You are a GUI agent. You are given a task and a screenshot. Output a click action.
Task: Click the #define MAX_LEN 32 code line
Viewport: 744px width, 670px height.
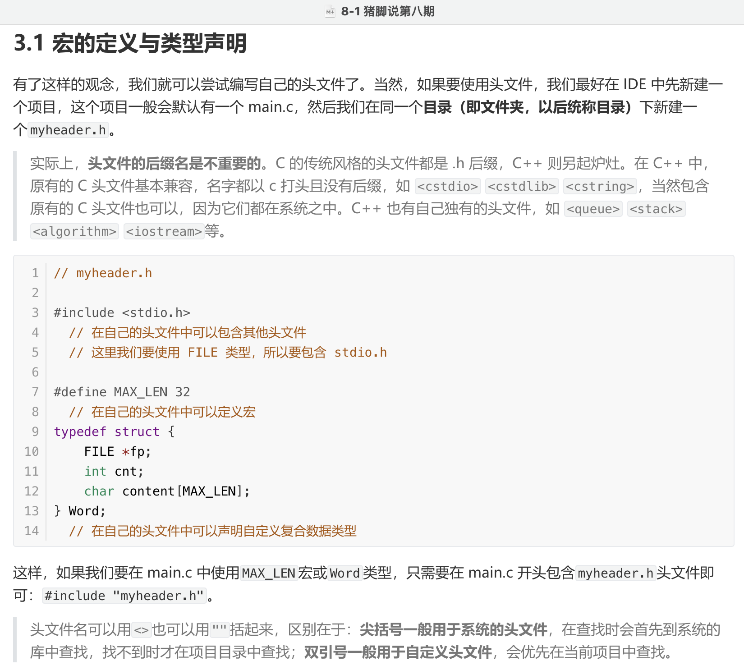(122, 392)
